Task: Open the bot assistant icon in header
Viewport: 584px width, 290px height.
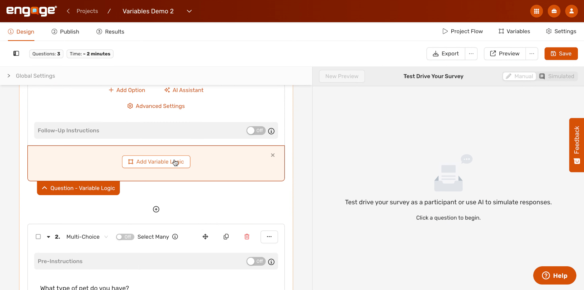Action: pos(554,11)
